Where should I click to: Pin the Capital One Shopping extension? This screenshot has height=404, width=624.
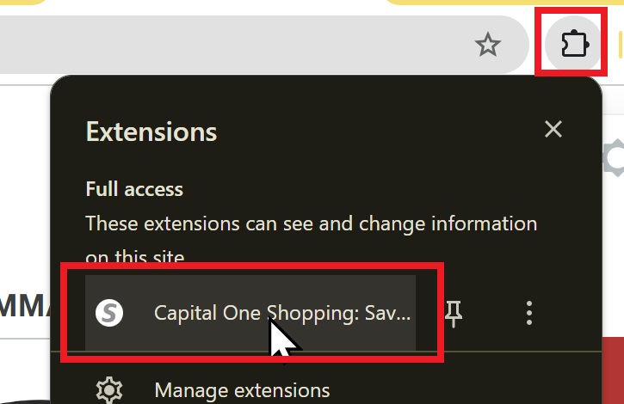pyautogui.click(x=454, y=314)
